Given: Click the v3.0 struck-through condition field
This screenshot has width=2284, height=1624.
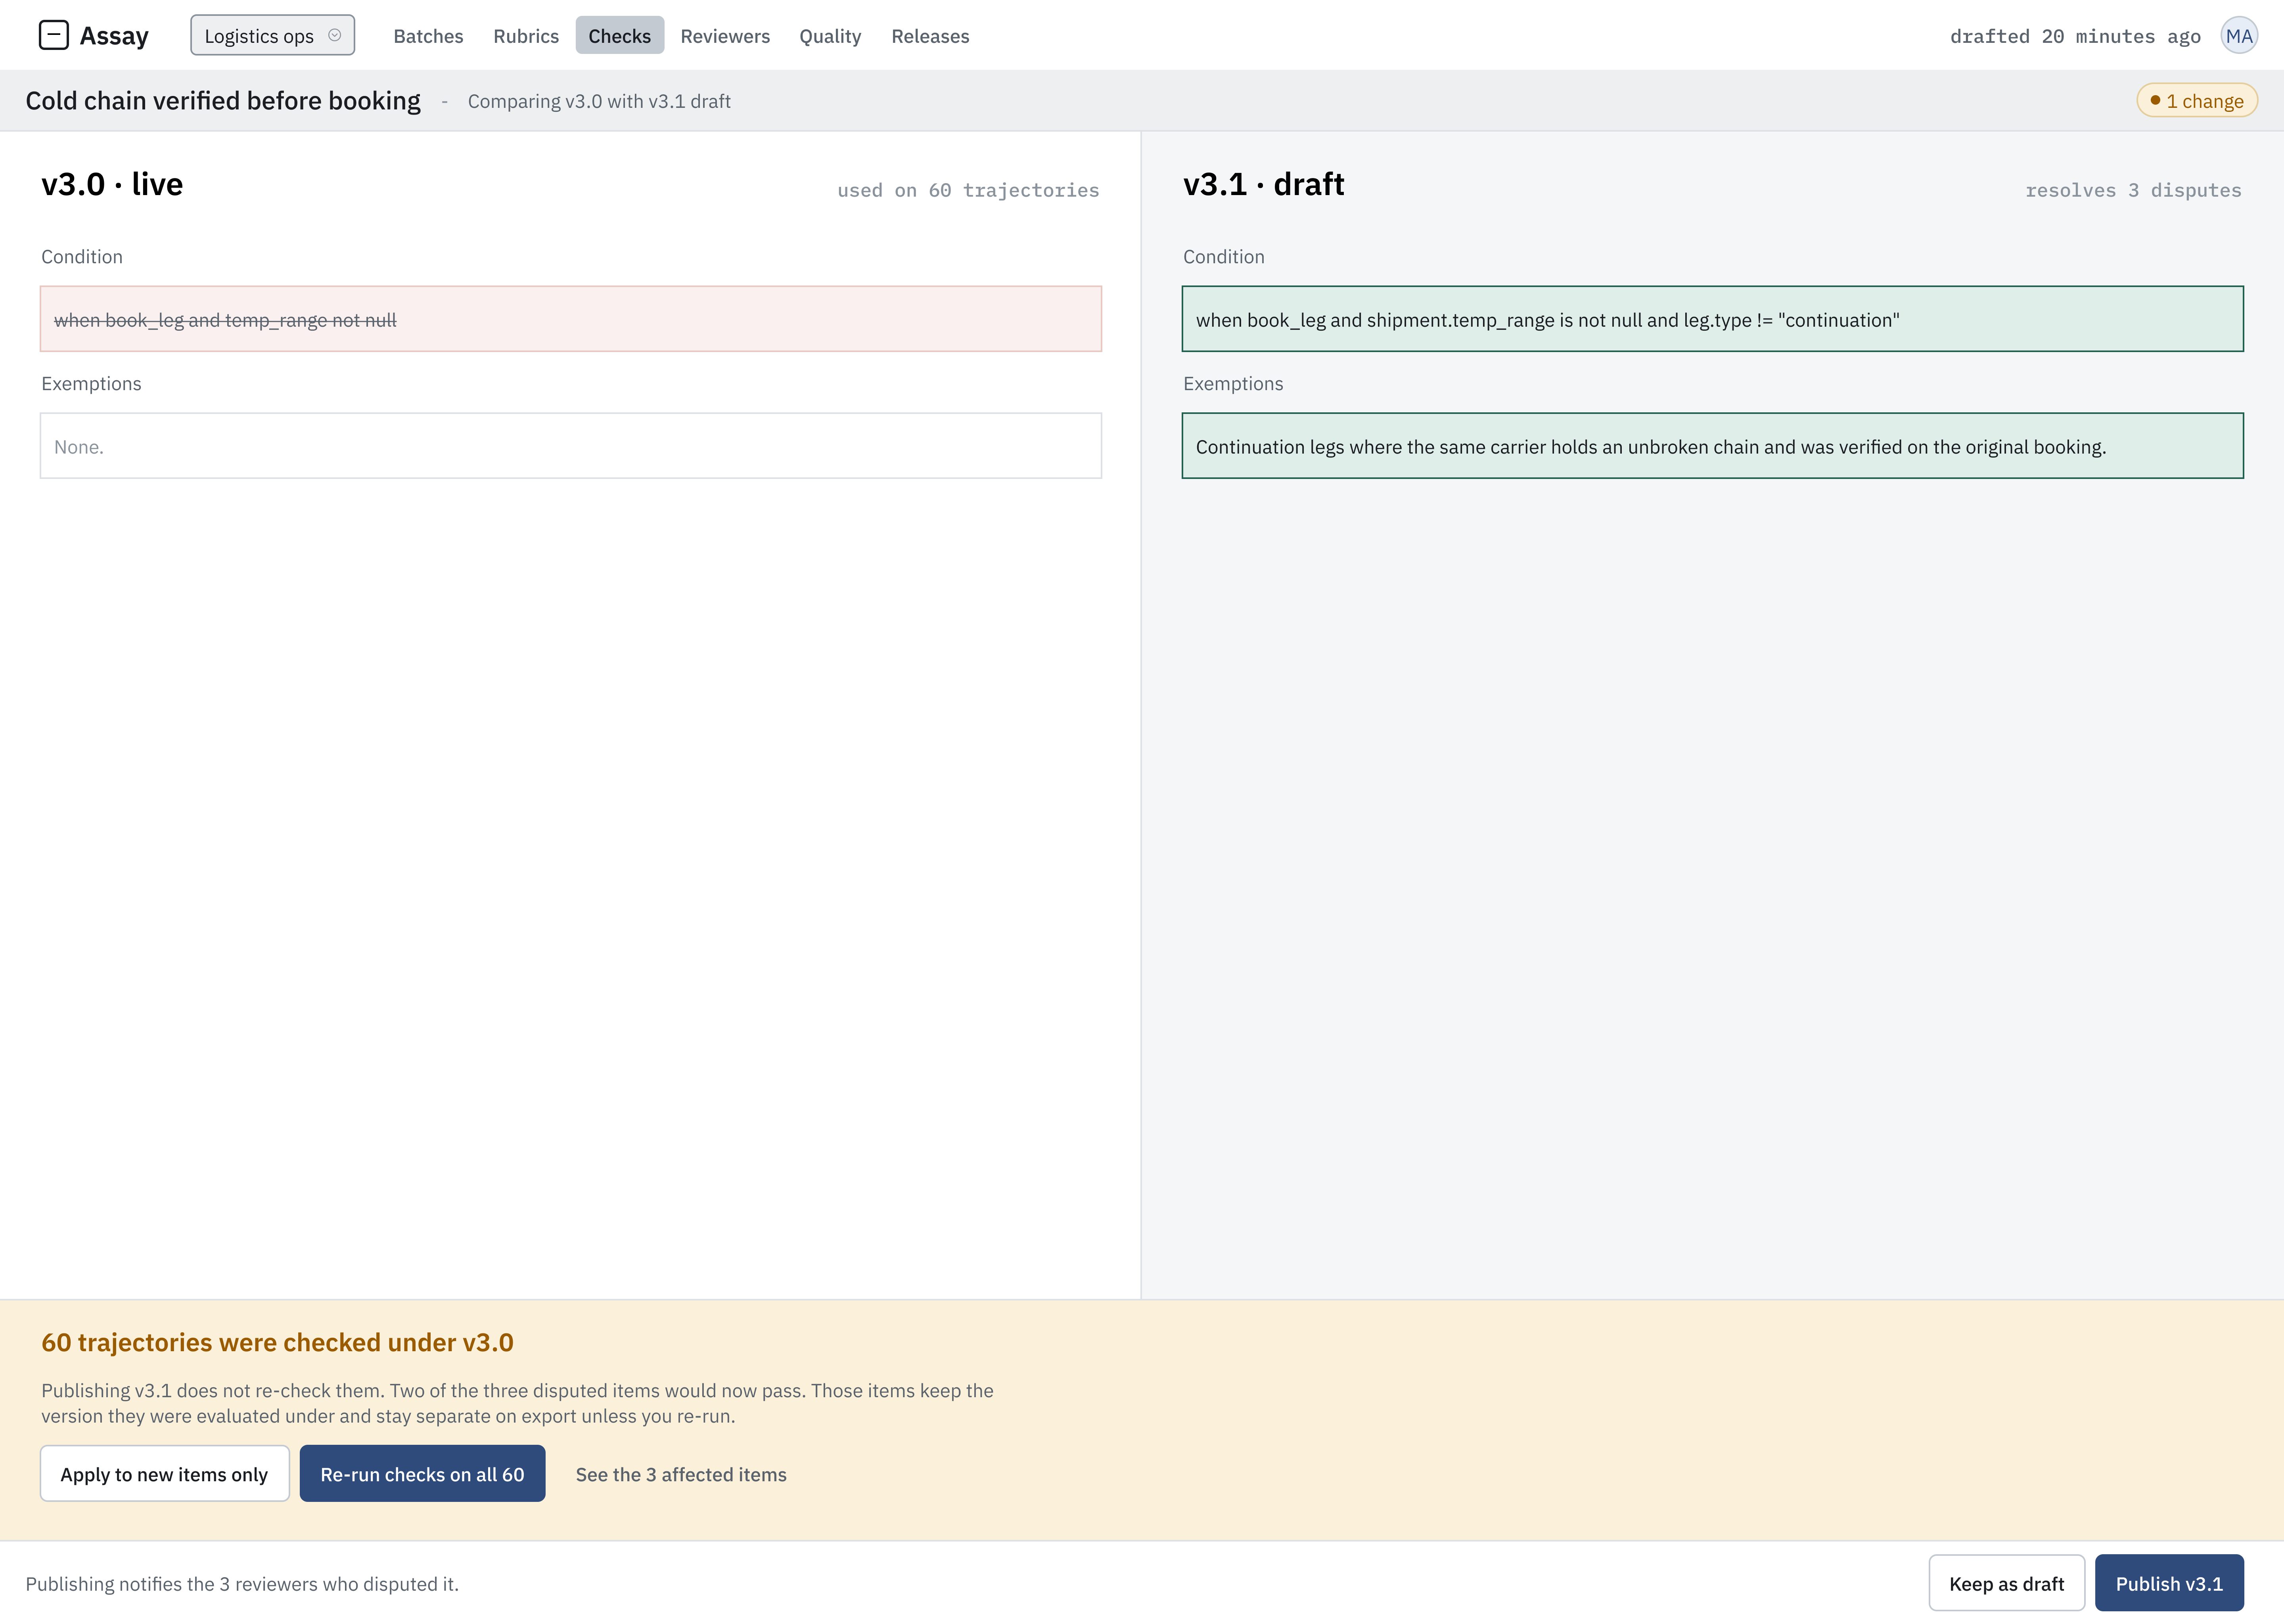Looking at the screenshot, I should pyautogui.click(x=571, y=319).
